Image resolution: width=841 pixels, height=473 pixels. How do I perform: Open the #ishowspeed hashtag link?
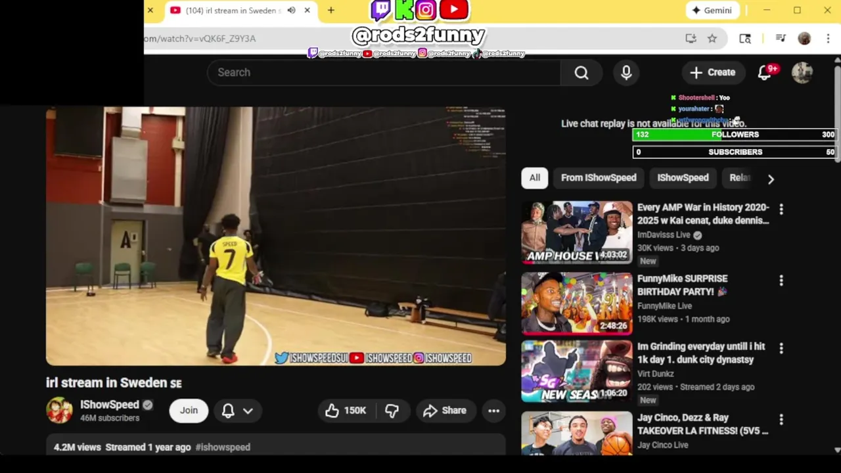pos(223,447)
